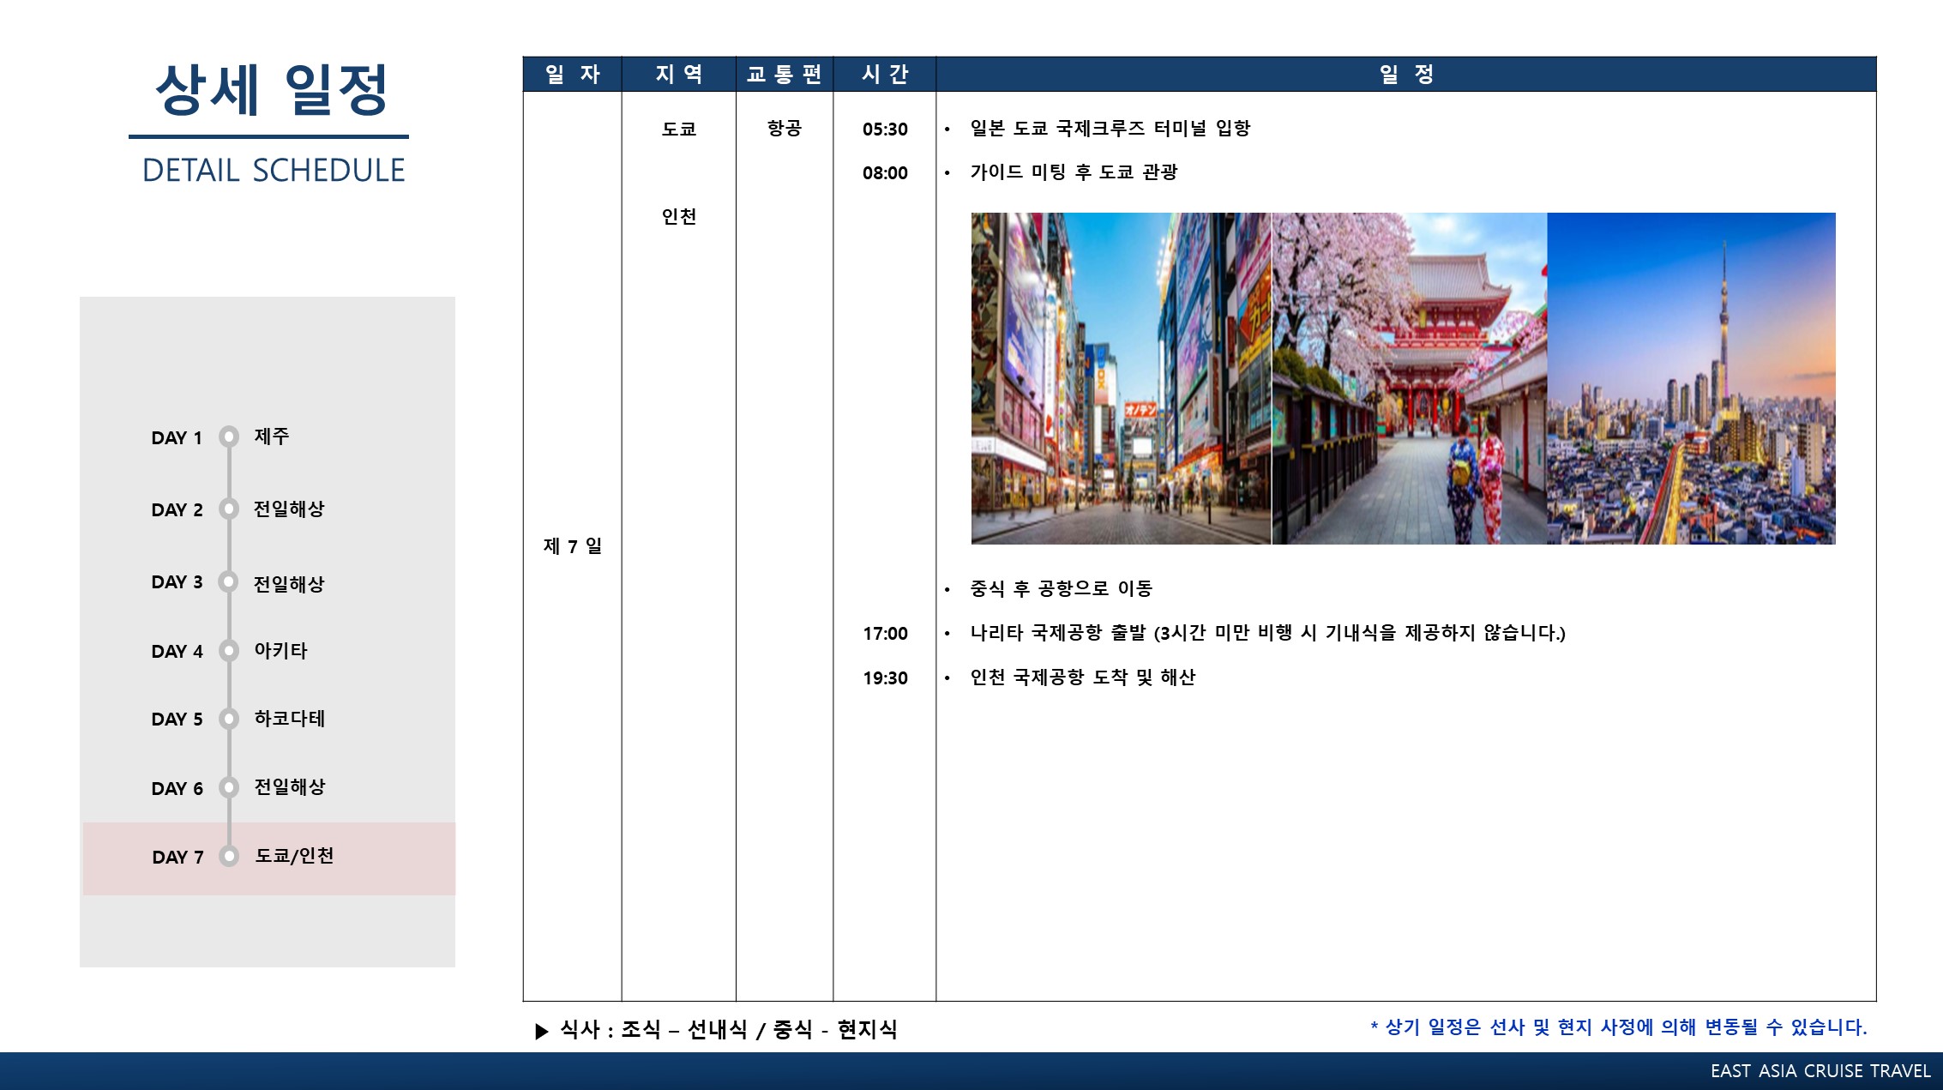This screenshot has height=1090, width=1943.
Task: Click the DAY 3 timeline circle marker
Action: (x=228, y=582)
